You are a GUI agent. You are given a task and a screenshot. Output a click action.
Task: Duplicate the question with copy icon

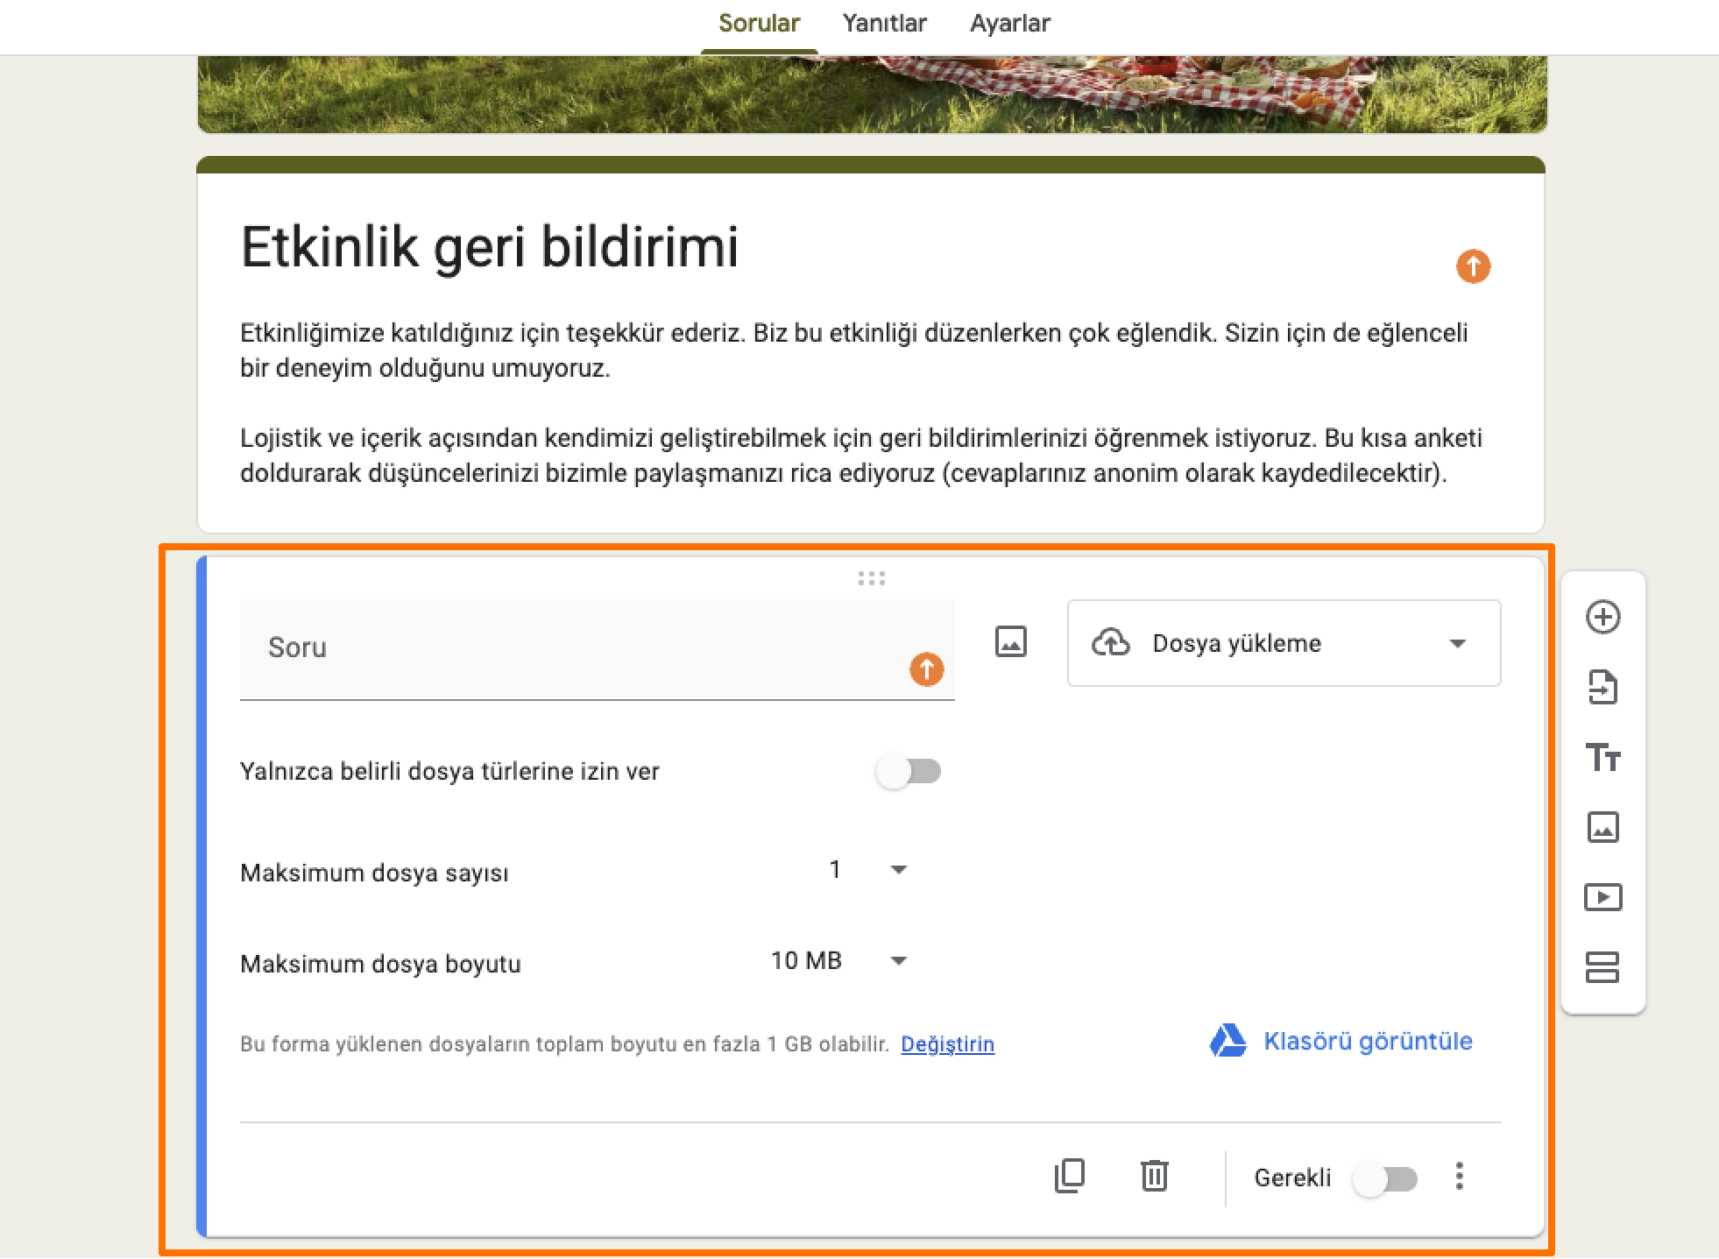click(x=1069, y=1176)
